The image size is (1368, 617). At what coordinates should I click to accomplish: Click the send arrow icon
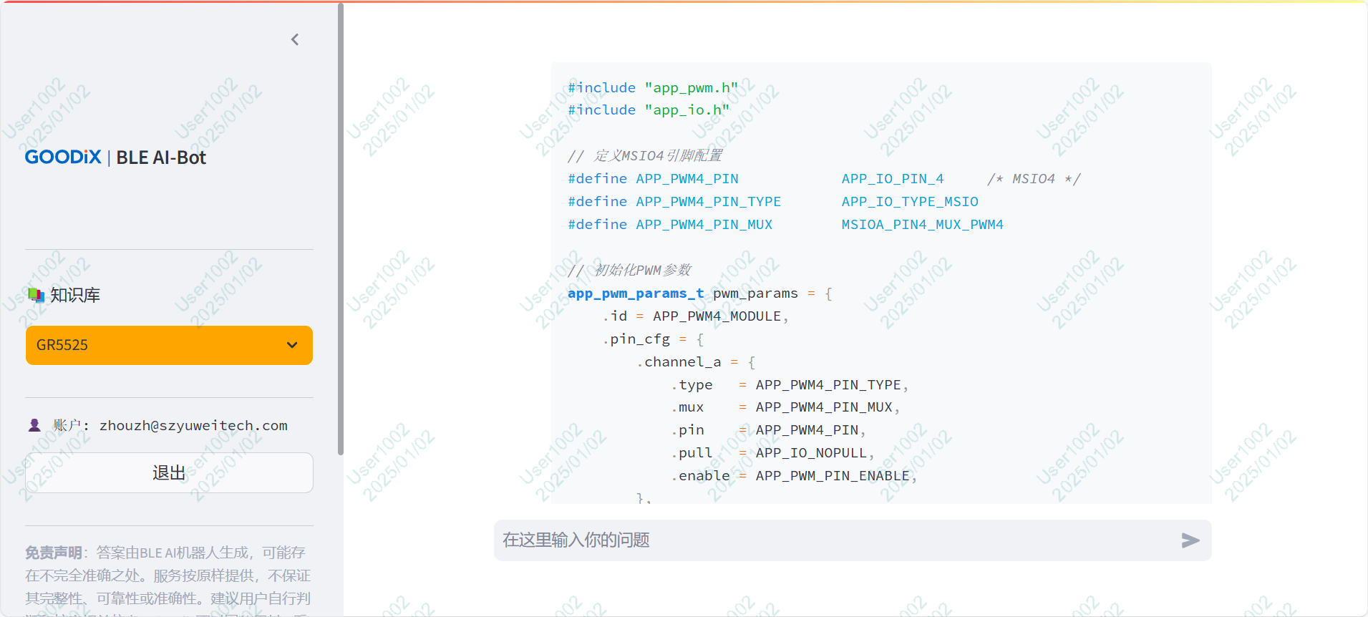coord(1190,540)
